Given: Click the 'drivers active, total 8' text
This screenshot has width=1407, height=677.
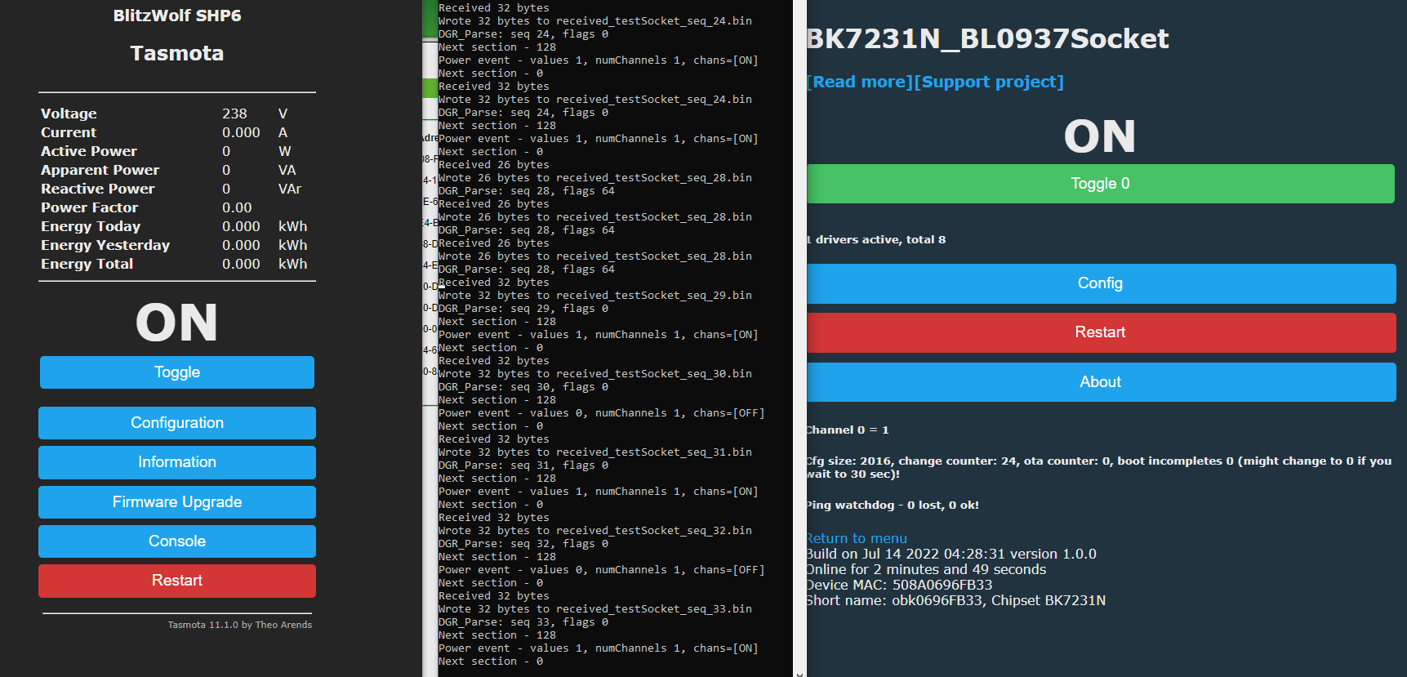Looking at the screenshot, I should (x=876, y=239).
